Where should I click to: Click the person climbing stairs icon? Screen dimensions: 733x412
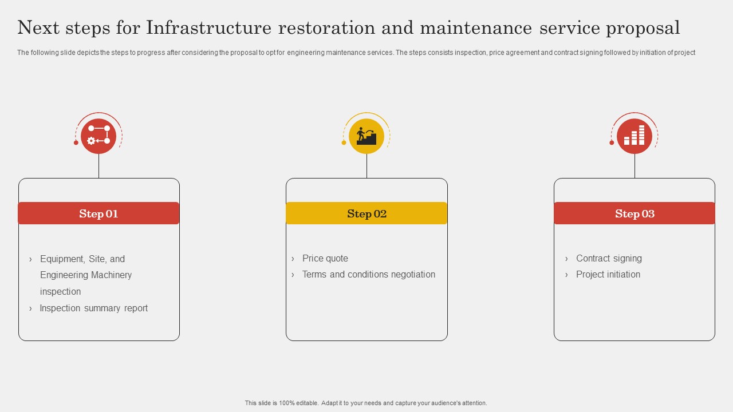coord(366,136)
